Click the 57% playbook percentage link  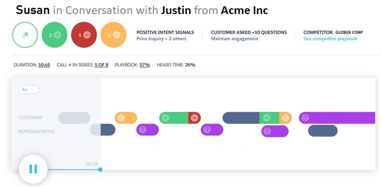pos(145,65)
